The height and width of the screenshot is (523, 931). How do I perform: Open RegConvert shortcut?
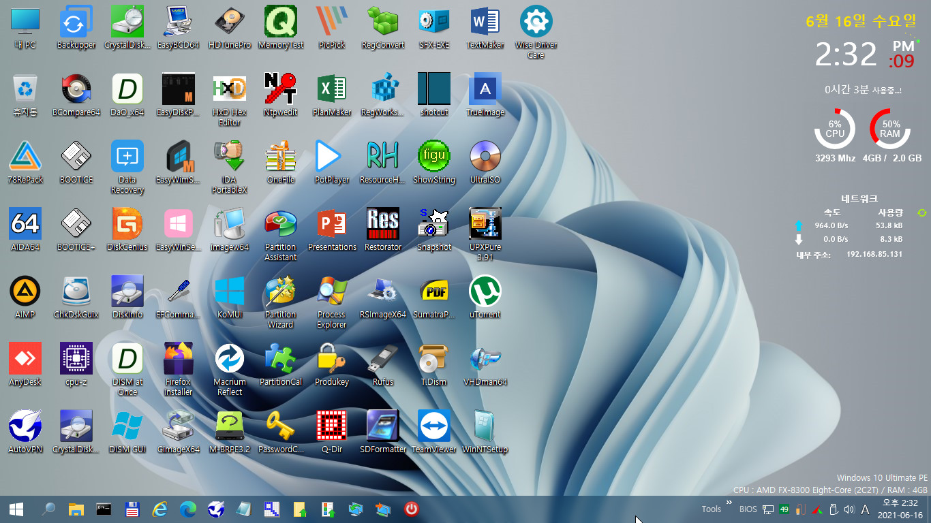383,28
